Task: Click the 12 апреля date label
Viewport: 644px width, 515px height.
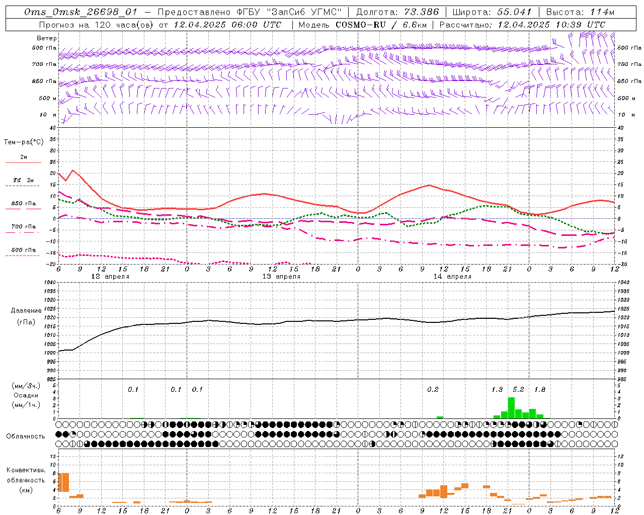Action: 110,277
